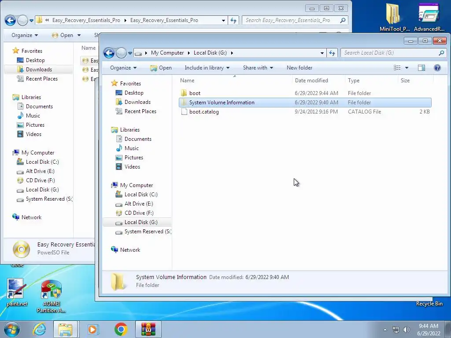The height and width of the screenshot is (338, 451).
Task: Click the Windows Explorer taskbar icon
Action: pos(65,329)
